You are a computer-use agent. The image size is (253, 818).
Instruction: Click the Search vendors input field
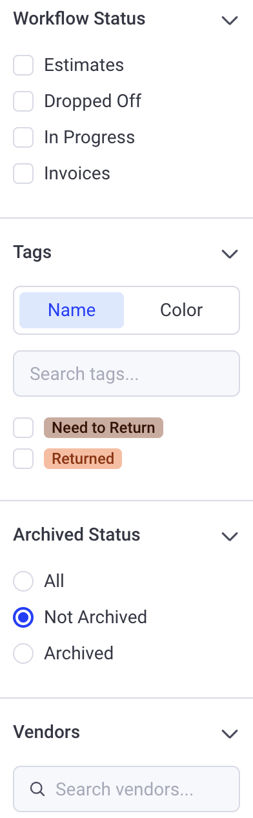tap(126, 789)
